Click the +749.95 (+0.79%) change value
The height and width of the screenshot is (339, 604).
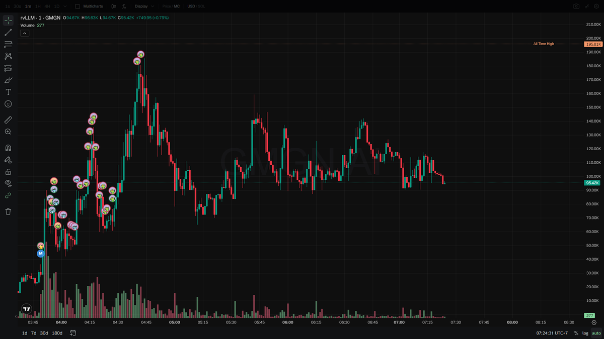coord(153,18)
